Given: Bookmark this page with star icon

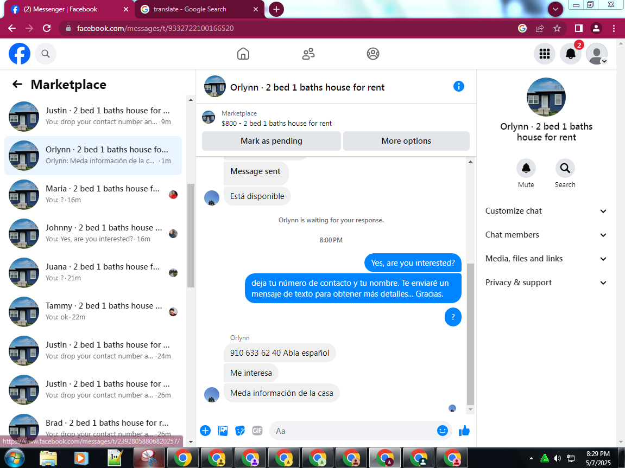Looking at the screenshot, I should (x=557, y=28).
